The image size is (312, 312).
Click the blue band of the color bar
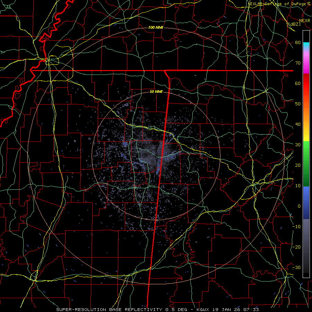(x=306, y=203)
